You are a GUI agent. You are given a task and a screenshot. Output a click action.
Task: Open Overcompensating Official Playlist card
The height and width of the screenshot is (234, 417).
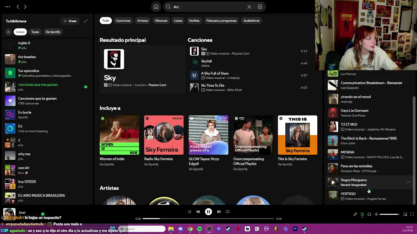253,143
